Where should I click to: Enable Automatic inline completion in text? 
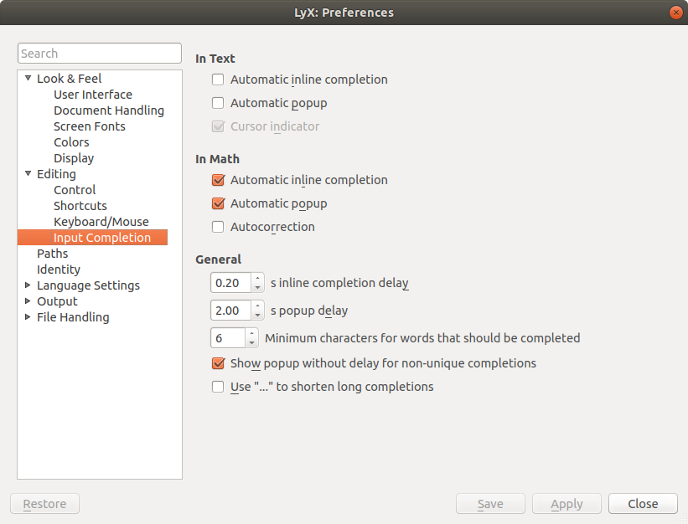point(218,80)
